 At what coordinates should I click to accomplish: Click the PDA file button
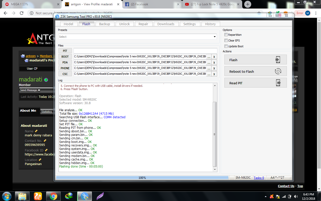pos(65,62)
